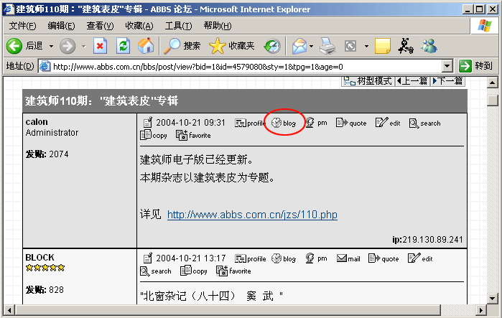Click the IE title bar page icon
This screenshot has width=502, height=318.
pos(9,9)
